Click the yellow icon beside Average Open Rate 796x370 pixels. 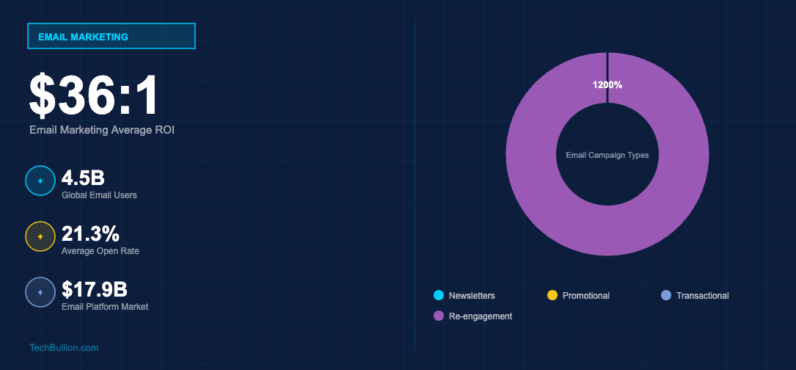pos(40,236)
